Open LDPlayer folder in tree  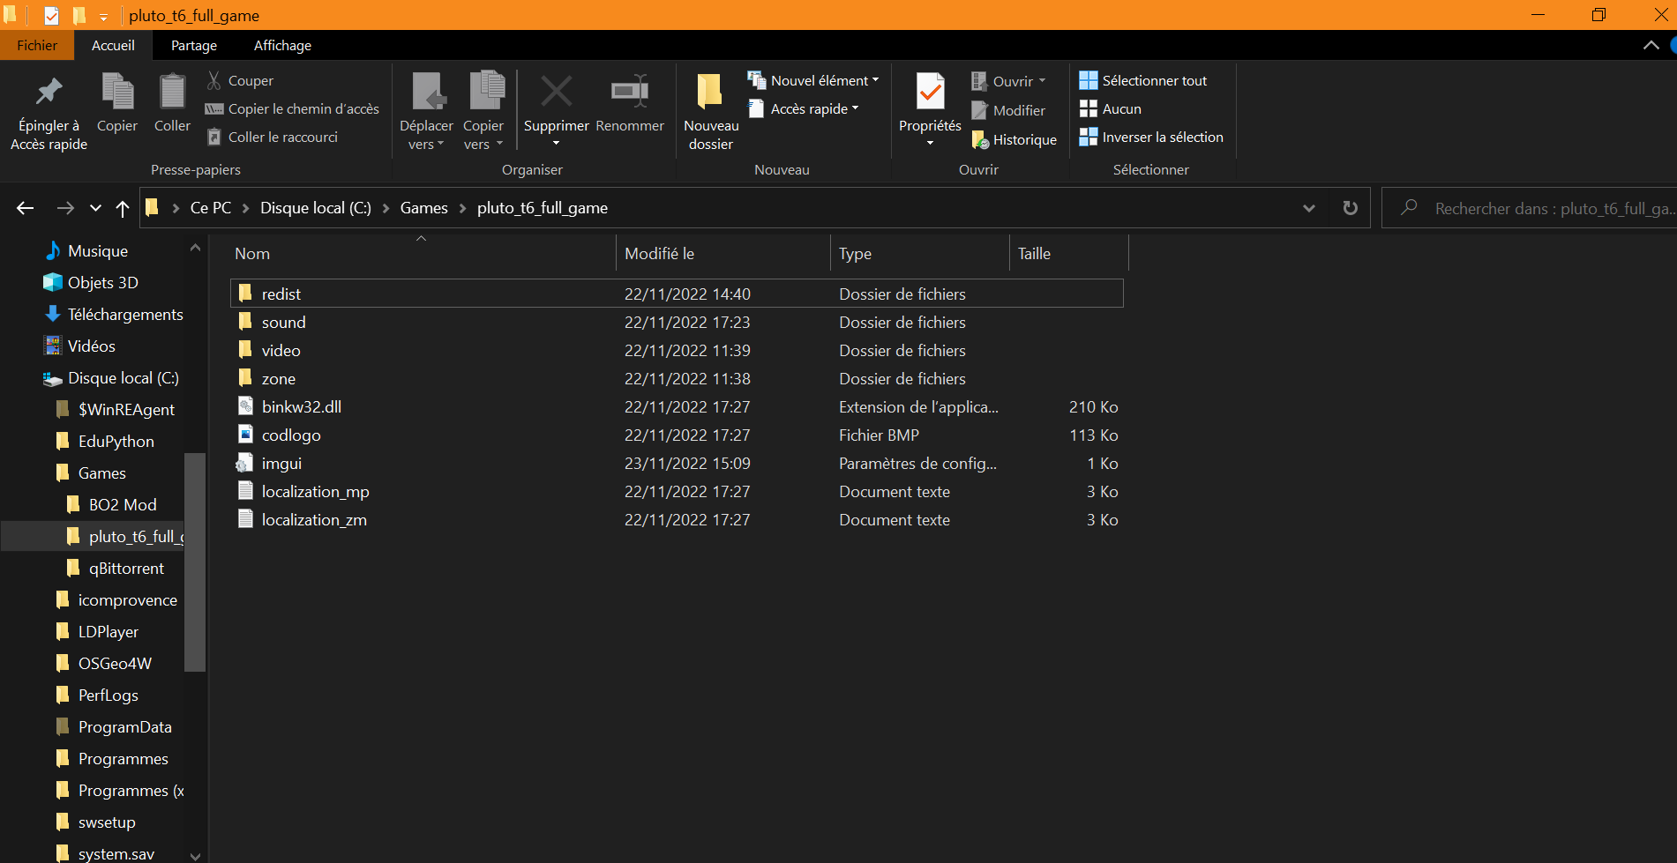point(97,632)
